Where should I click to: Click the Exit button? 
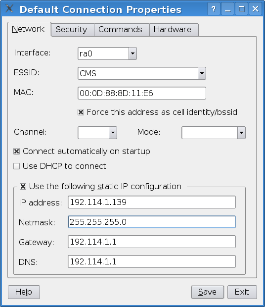pyautogui.click(x=242, y=292)
